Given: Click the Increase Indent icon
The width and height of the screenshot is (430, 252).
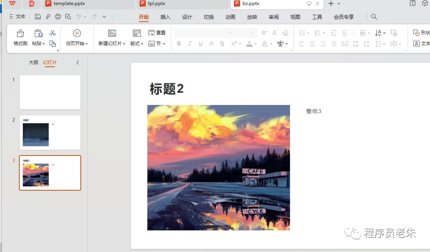Looking at the screenshot, I should click(x=345, y=33).
